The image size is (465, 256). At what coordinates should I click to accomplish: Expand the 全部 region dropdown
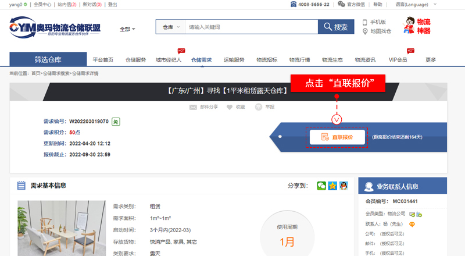127,29
